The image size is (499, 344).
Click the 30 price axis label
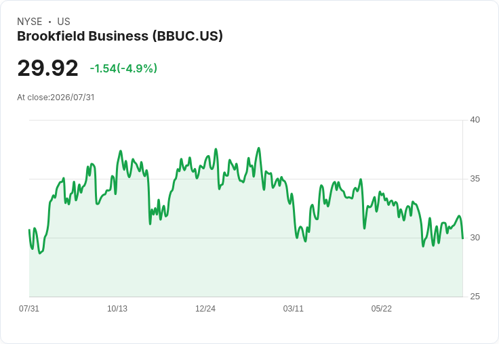(475, 238)
